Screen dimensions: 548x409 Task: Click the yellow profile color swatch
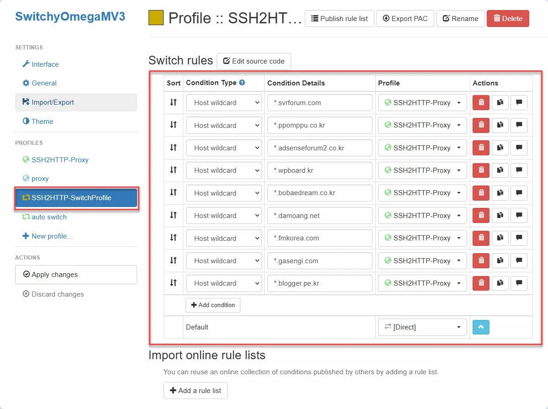[x=156, y=18]
